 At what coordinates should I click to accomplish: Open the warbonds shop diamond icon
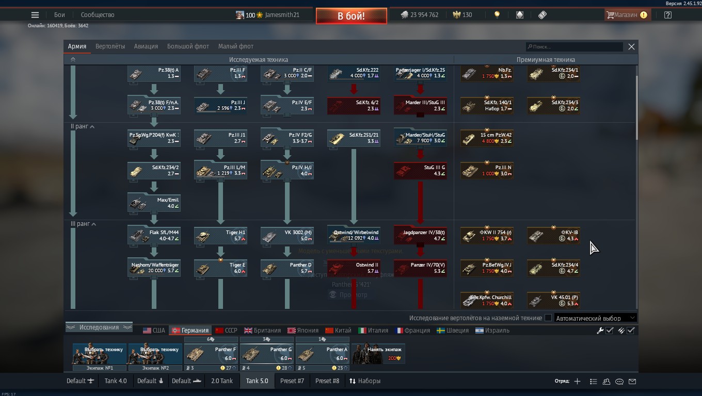tap(520, 15)
